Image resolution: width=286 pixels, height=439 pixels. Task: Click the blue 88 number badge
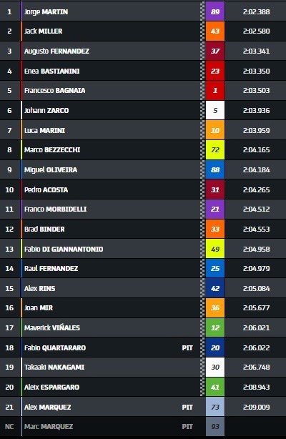214,169
